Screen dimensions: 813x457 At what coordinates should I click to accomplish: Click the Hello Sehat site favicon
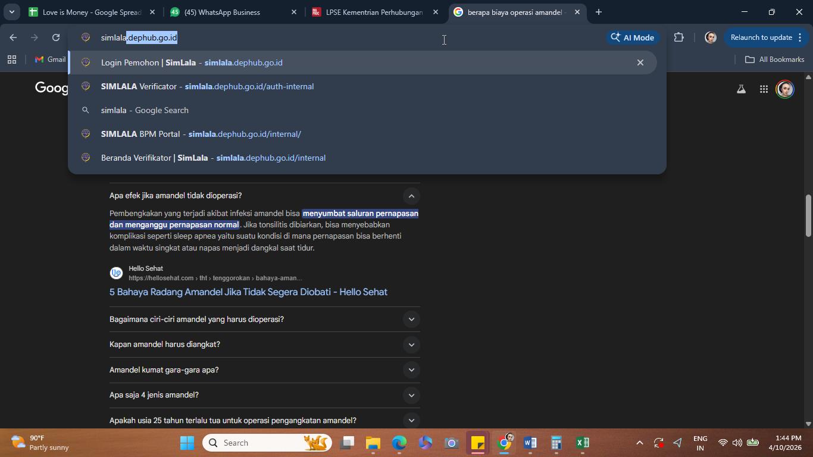(117, 273)
